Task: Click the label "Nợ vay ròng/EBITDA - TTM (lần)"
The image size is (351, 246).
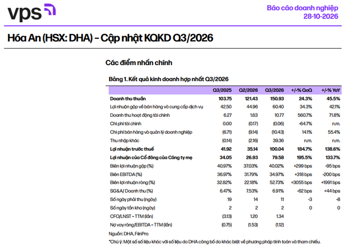Action: [x=141, y=225]
